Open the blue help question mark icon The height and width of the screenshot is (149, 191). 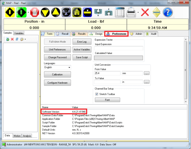pyautogui.click(x=168, y=12)
